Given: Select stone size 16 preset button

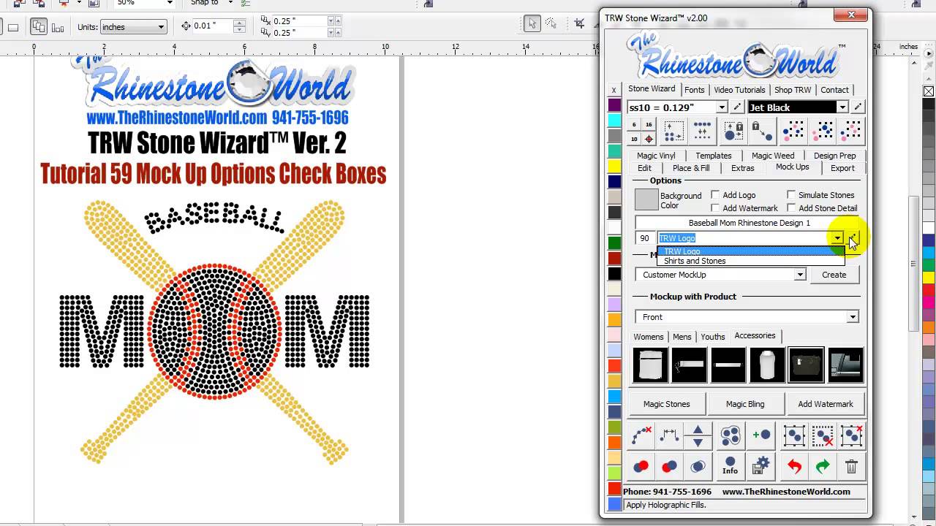Looking at the screenshot, I should [649, 125].
